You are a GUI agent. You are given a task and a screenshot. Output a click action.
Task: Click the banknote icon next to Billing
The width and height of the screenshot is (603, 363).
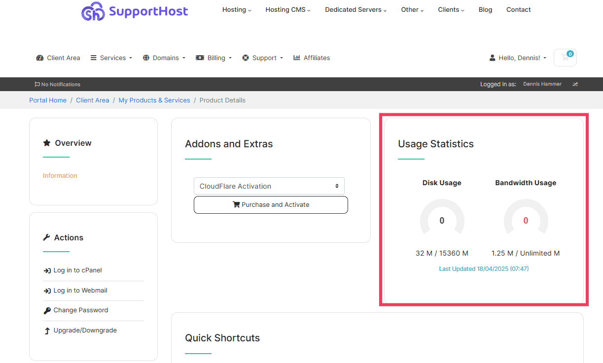pos(200,58)
